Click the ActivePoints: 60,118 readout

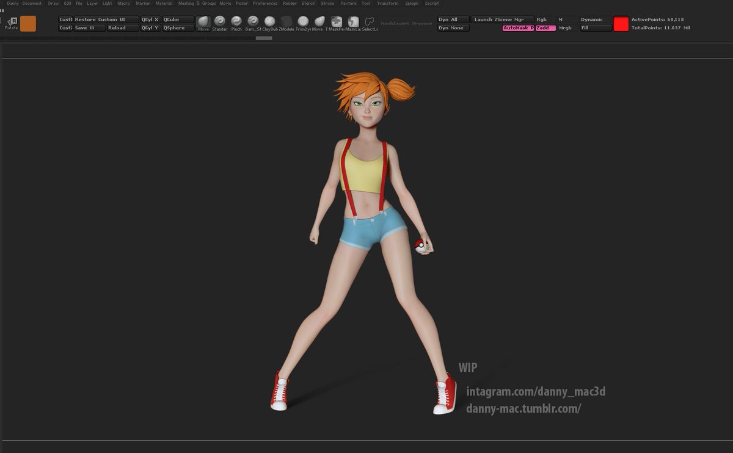[x=658, y=20]
